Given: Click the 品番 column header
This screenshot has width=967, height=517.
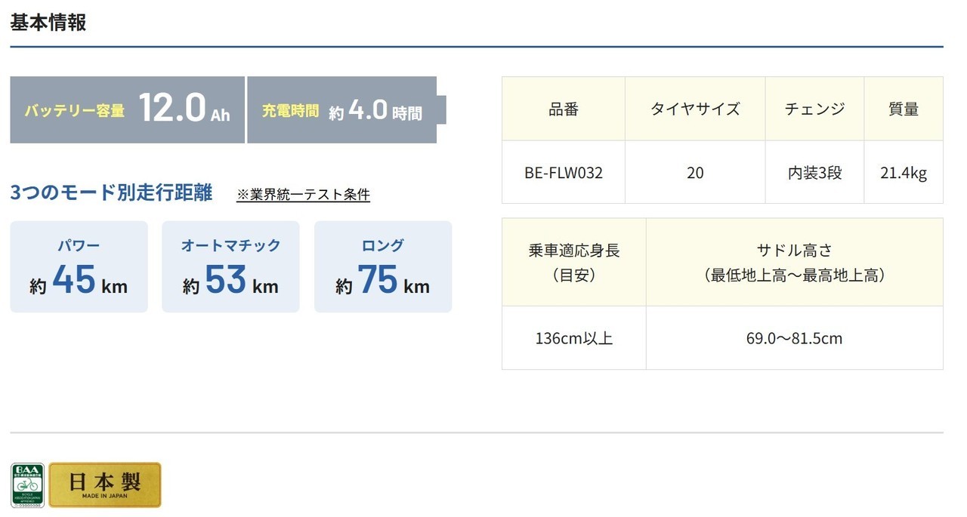Looking at the screenshot, I should click(x=564, y=109).
